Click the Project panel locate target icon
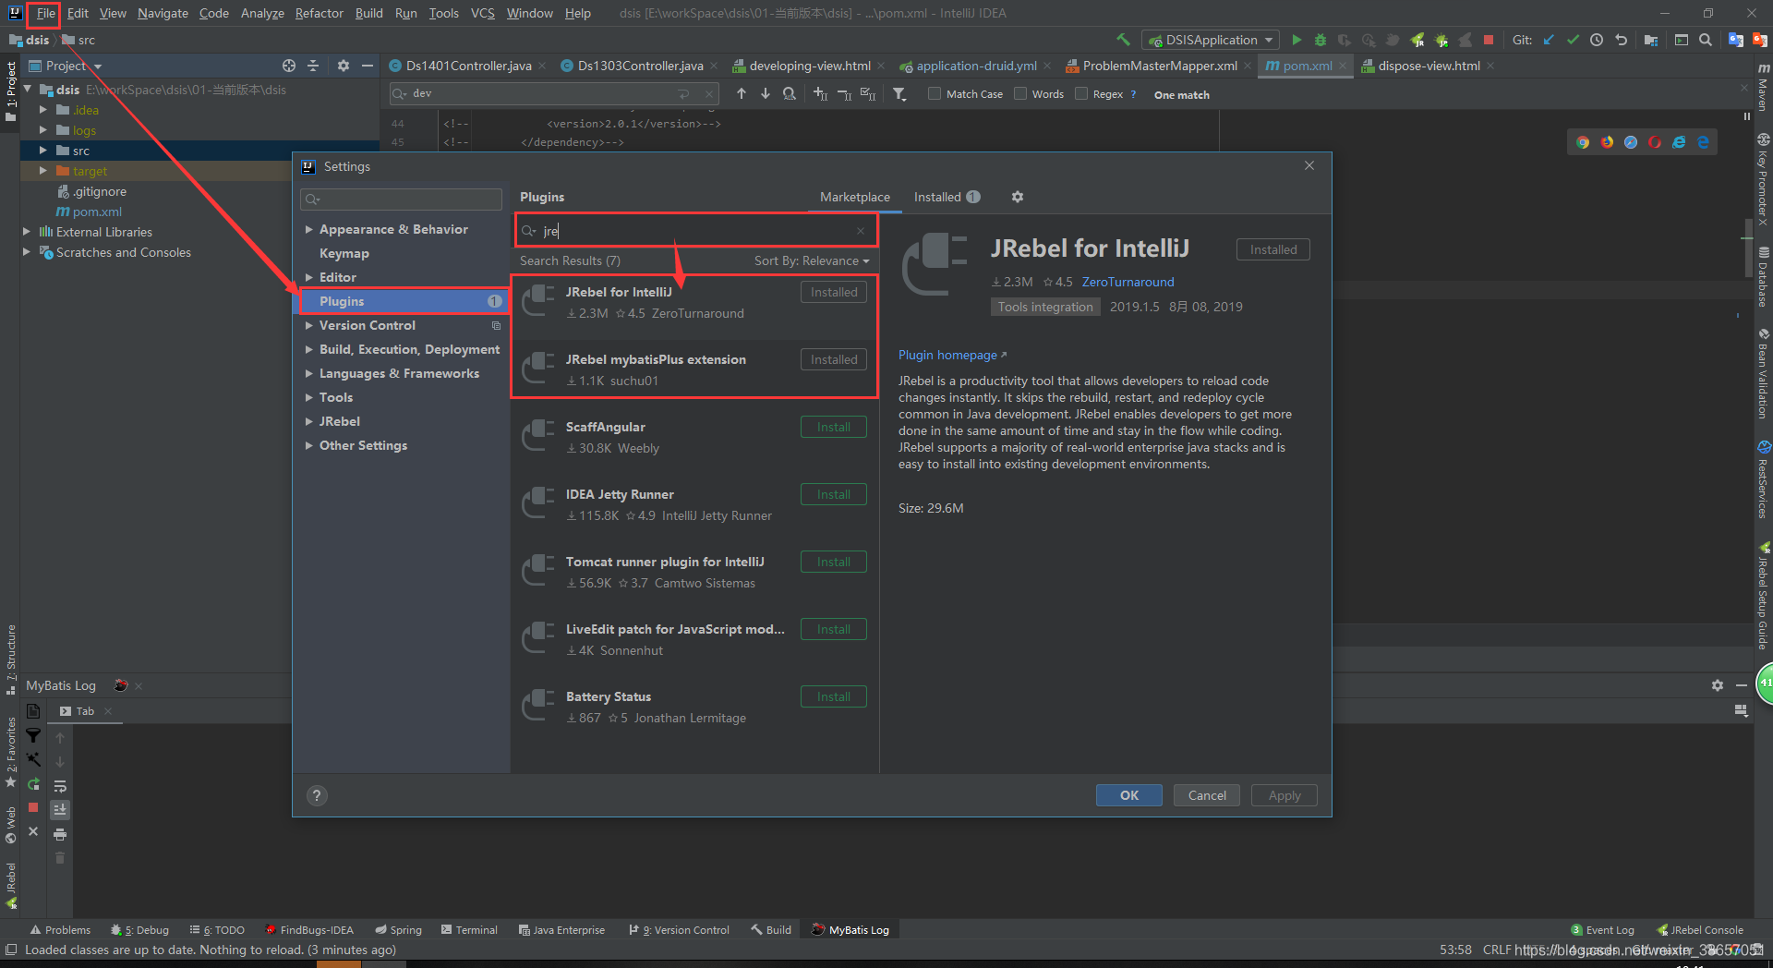 point(289,66)
